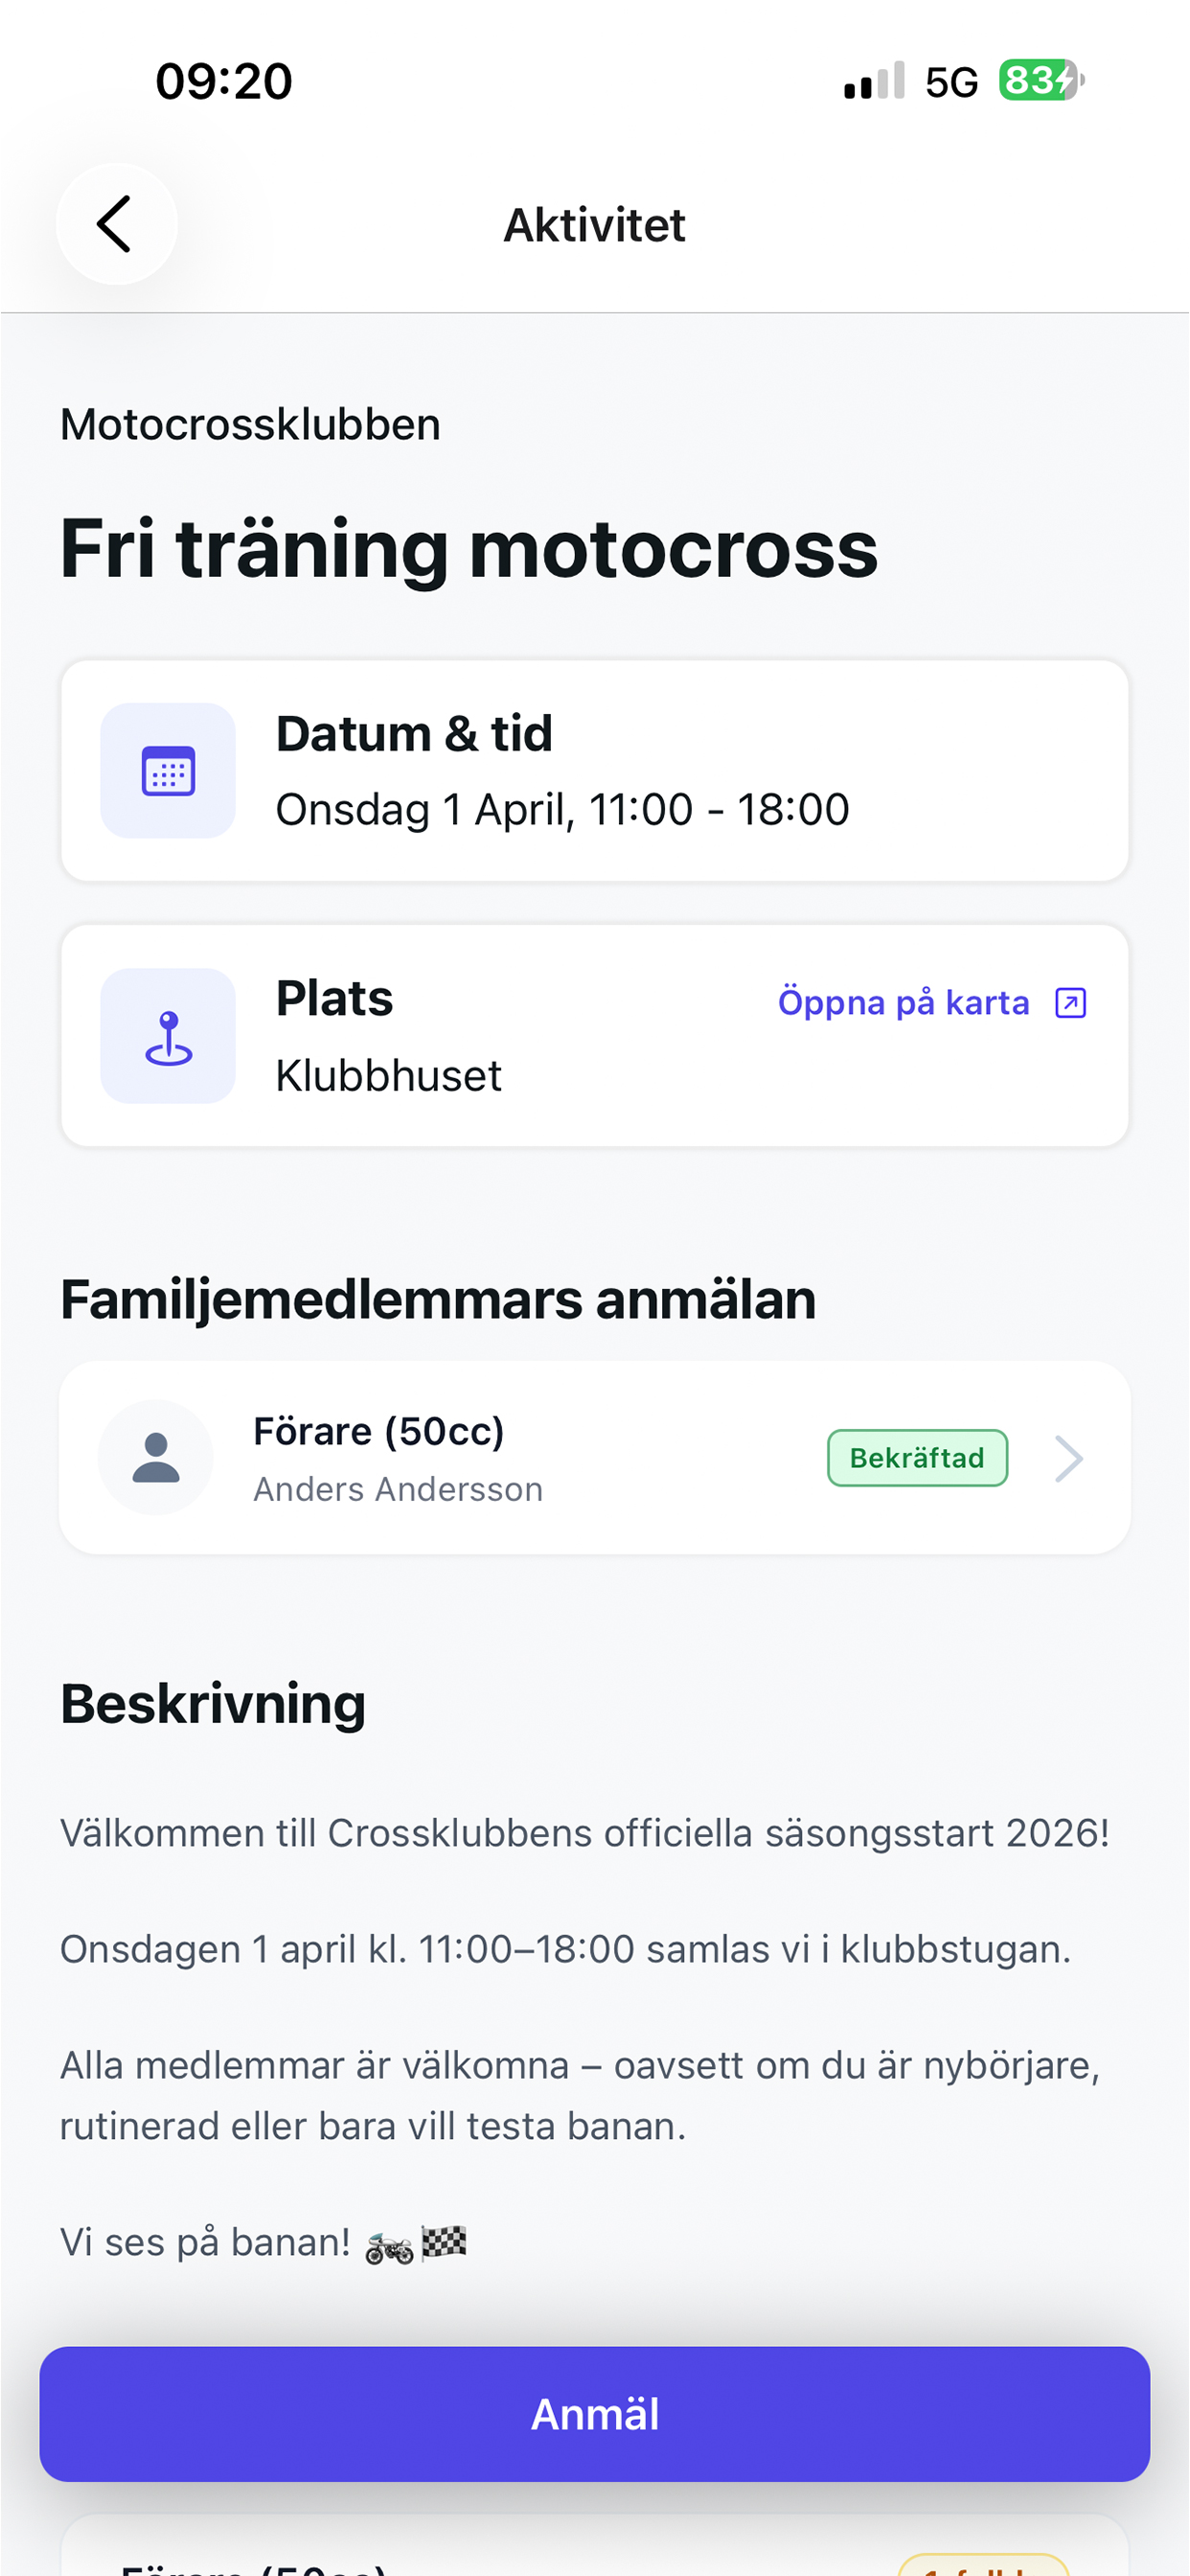
Task: Open the Plats Klubbhuset card
Action: click(x=595, y=1036)
